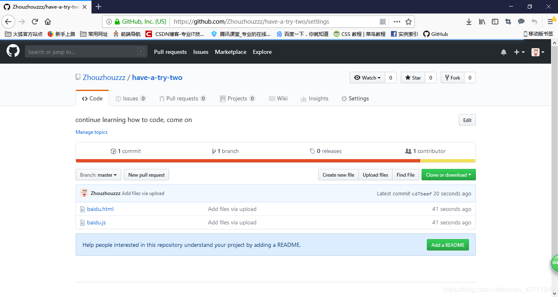The width and height of the screenshot is (558, 297).
Task: Click the Create new file button
Action: coord(338,175)
